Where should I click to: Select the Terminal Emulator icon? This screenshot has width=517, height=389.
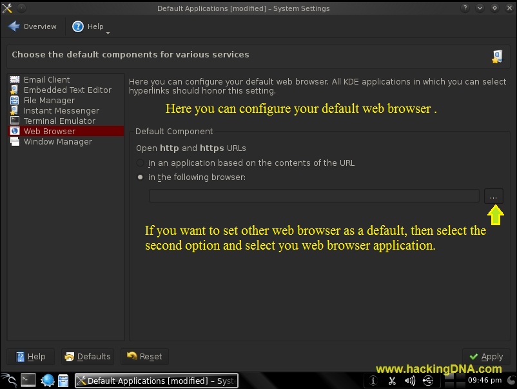coord(15,121)
